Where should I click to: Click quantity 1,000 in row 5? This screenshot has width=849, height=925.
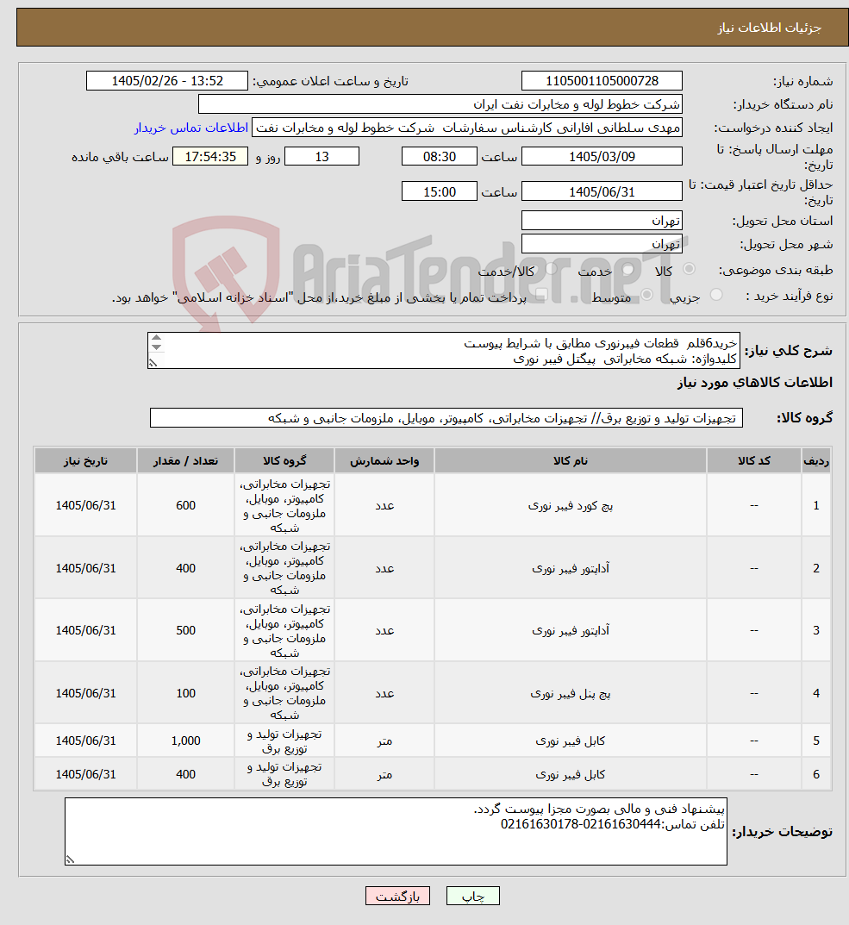(185, 741)
